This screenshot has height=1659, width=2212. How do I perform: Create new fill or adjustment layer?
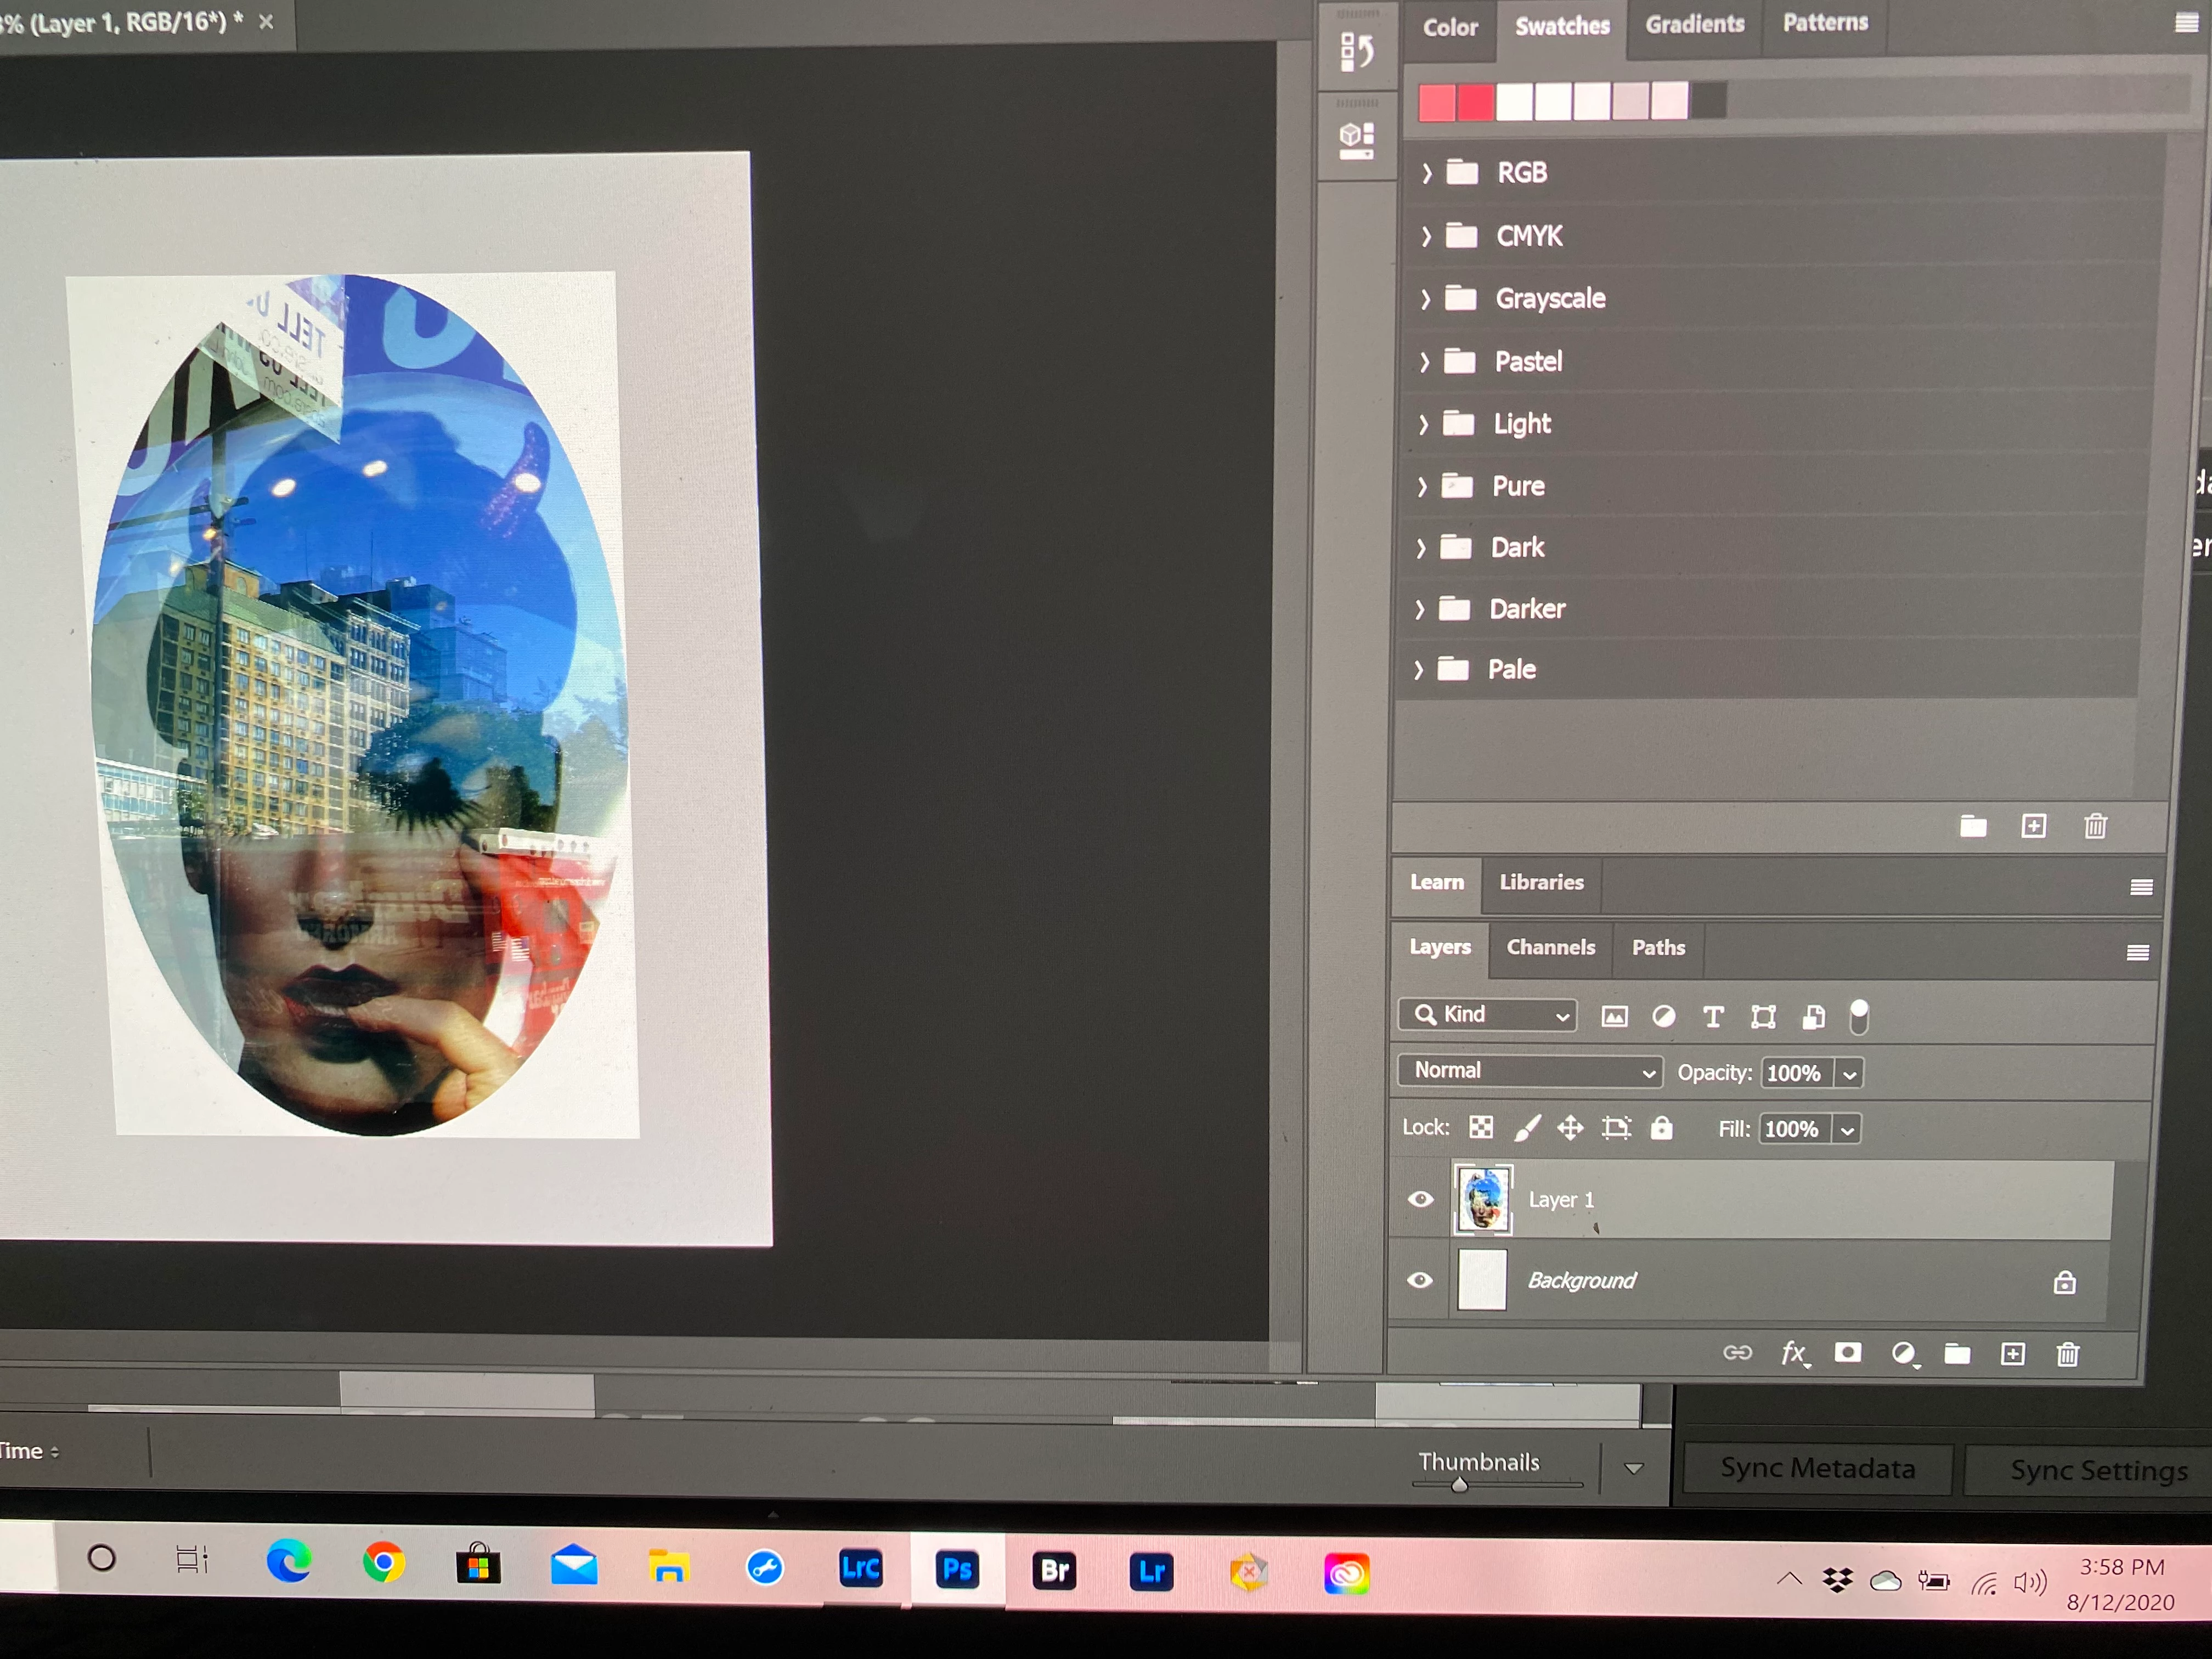1903,1353
